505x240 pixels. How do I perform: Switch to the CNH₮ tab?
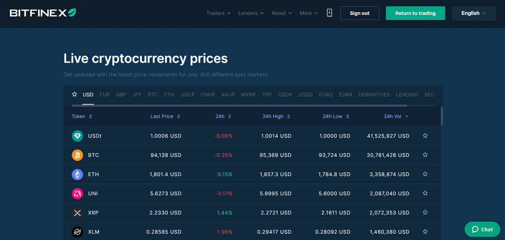click(208, 94)
